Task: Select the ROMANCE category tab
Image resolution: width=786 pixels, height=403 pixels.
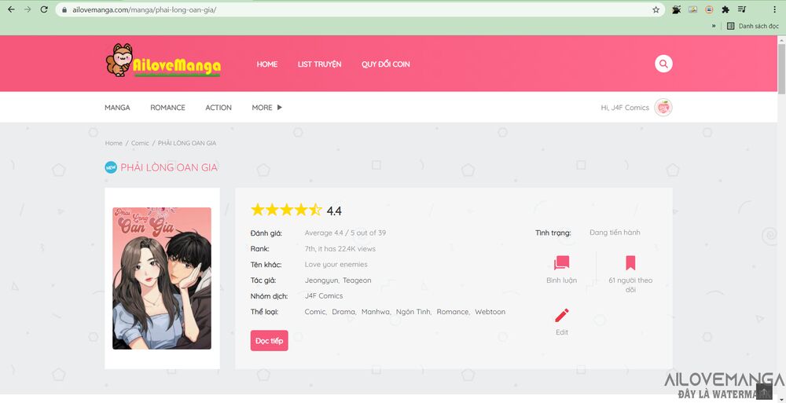Action: [167, 108]
